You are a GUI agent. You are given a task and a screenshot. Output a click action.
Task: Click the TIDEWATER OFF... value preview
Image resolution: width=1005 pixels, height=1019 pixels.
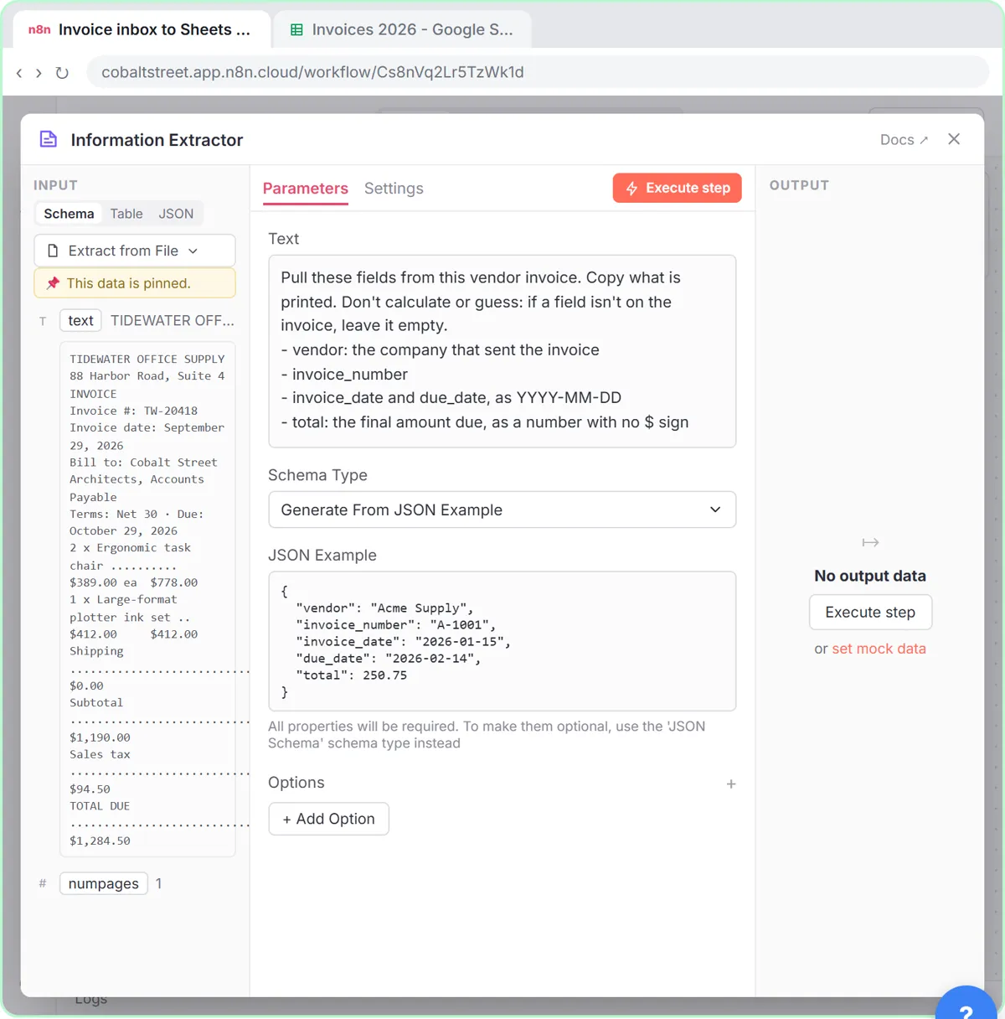[x=173, y=321]
